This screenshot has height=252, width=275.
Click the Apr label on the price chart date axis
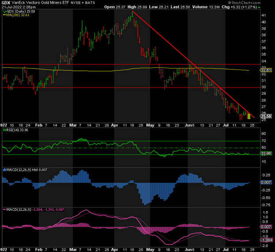pyautogui.click(x=115, y=125)
